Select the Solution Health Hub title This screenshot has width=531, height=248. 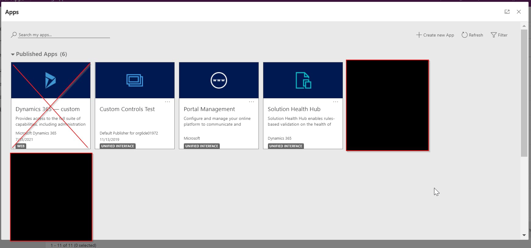click(294, 109)
